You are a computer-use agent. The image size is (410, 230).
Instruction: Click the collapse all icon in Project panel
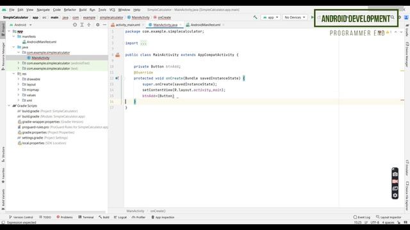[x=89, y=24]
